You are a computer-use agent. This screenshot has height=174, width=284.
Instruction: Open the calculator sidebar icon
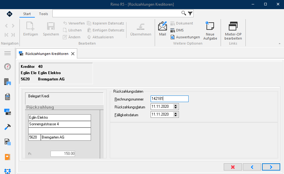(8, 97)
